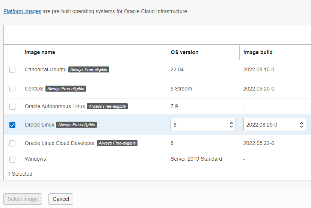Uncheck the Oracle Linux checkbox
Image resolution: width=311 pixels, height=208 pixels.
12,125
